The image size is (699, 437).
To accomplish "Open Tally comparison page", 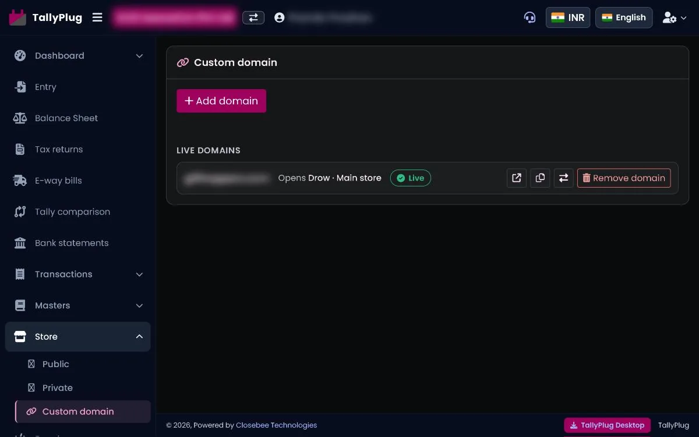I will pos(77,212).
